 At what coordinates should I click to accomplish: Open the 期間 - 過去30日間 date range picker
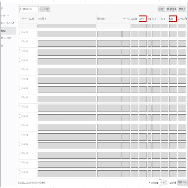(172, 9)
